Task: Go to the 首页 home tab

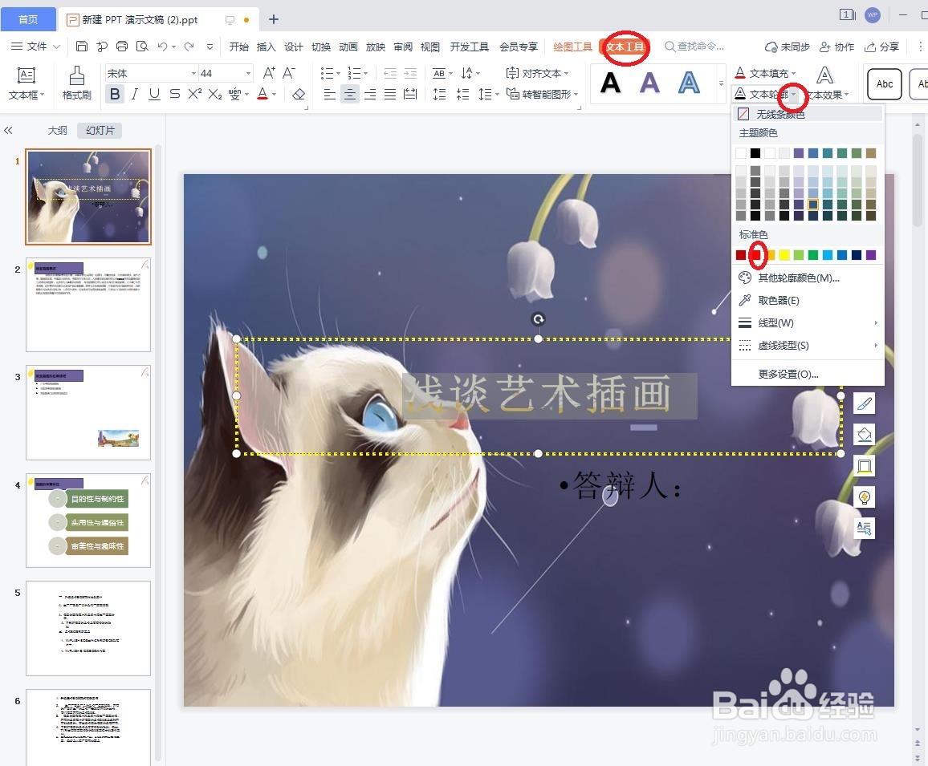Action: [28, 19]
